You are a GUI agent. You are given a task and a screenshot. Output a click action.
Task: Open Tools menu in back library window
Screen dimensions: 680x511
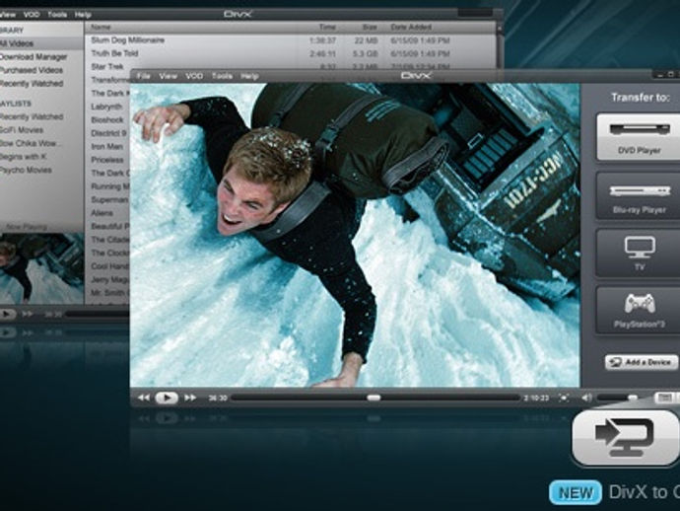click(x=57, y=15)
